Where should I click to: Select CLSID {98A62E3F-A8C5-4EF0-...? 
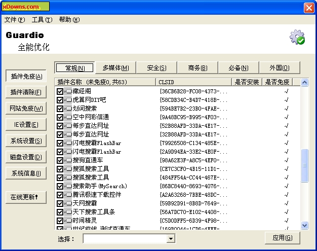click(x=193, y=161)
